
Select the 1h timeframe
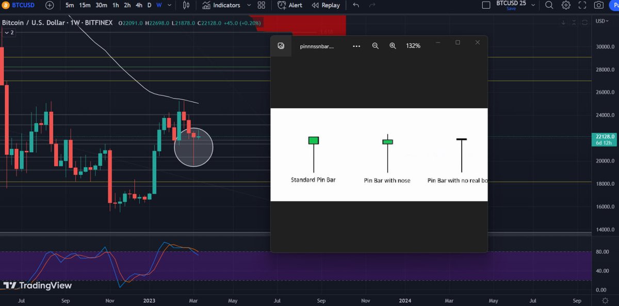pos(116,5)
